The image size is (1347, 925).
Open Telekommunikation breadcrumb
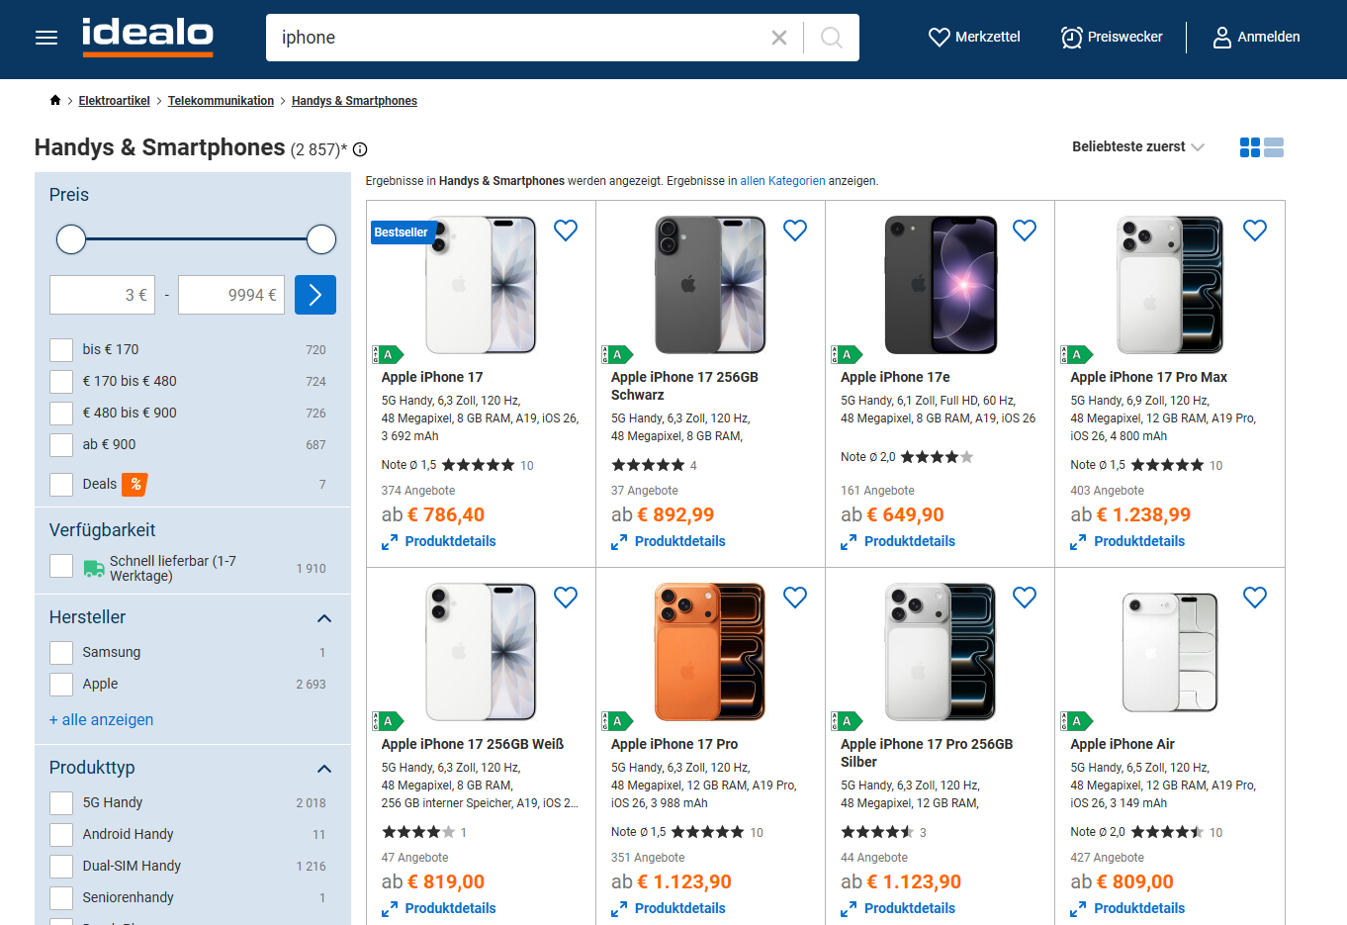click(x=221, y=101)
